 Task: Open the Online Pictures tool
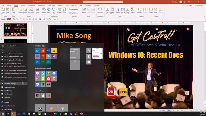coord(25,11)
